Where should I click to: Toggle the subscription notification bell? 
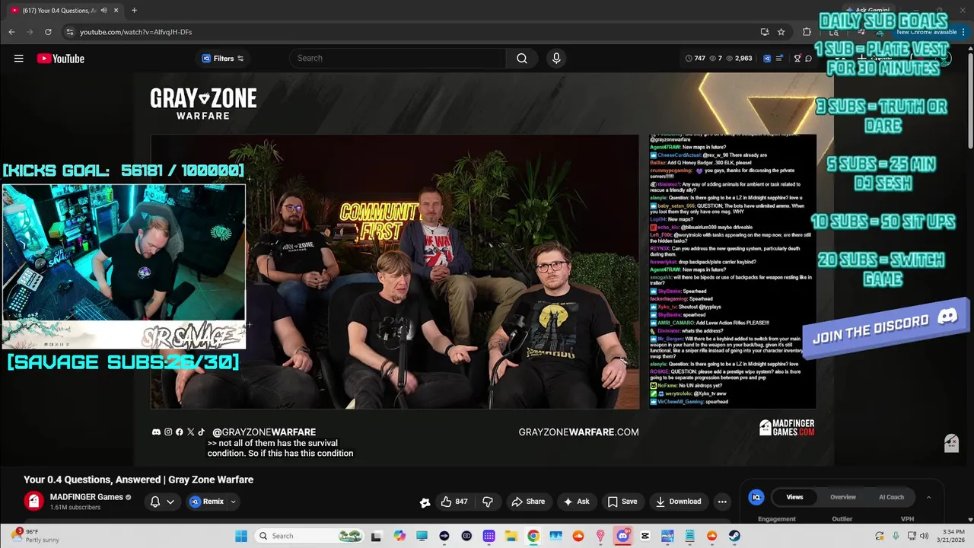point(155,502)
